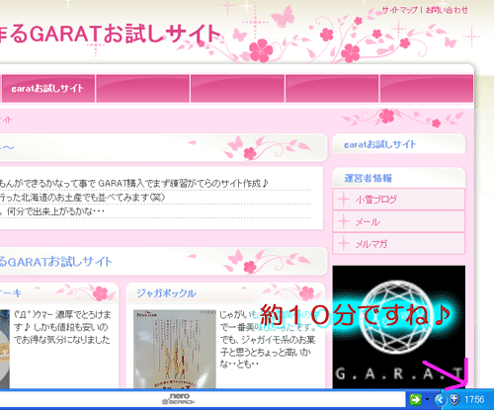The height and width of the screenshot is (410, 494).
Task: Open the お問い合わせ link
Action: [447, 10]
